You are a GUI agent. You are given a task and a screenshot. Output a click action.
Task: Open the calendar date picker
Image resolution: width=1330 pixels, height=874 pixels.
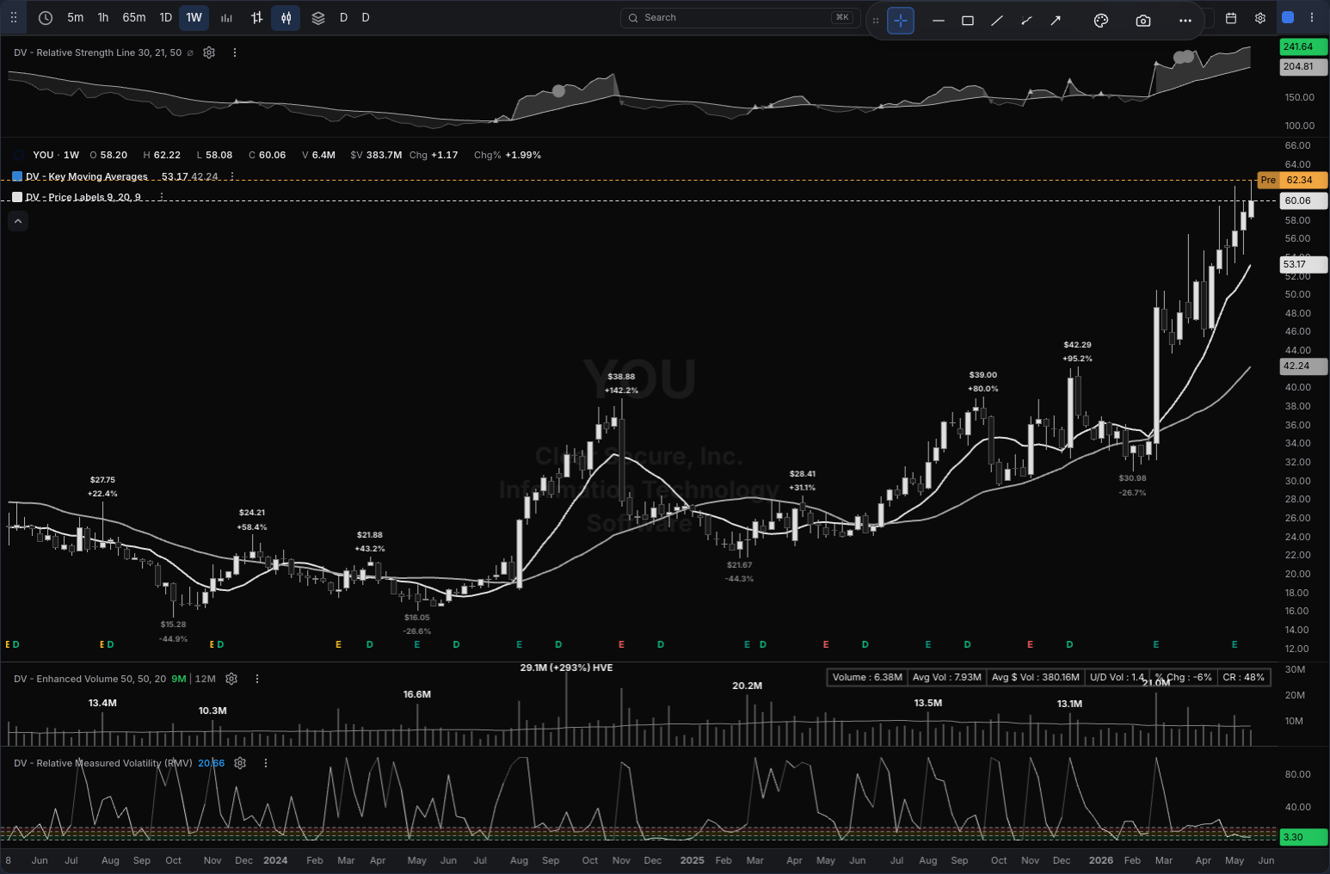1231,17
